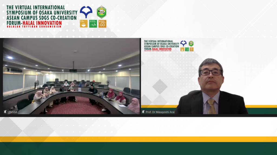This screenshot has height=155, width=277.
Task: Click the dark green band at the bottom of the screen
Action: point(138,149)
